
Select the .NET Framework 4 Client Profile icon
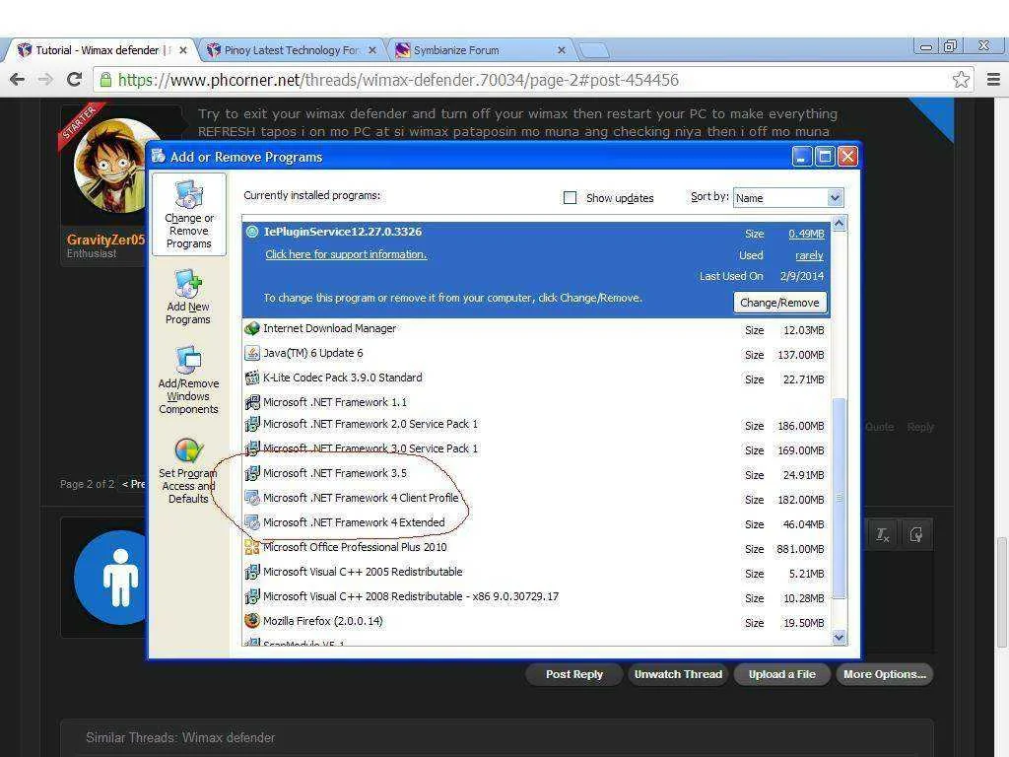coord(252,498)
